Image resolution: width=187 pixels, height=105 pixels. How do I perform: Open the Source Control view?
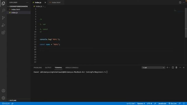[3, 18]
